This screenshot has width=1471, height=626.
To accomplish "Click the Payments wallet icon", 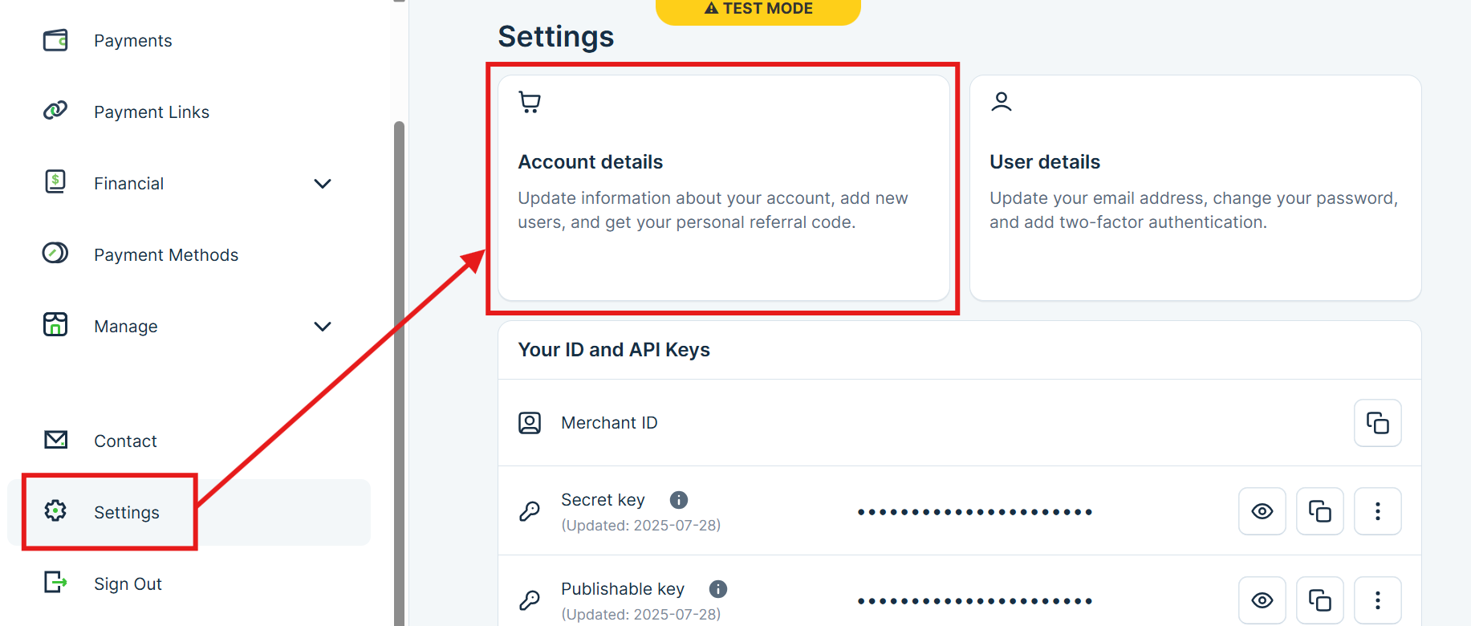I will click(55, 40).
